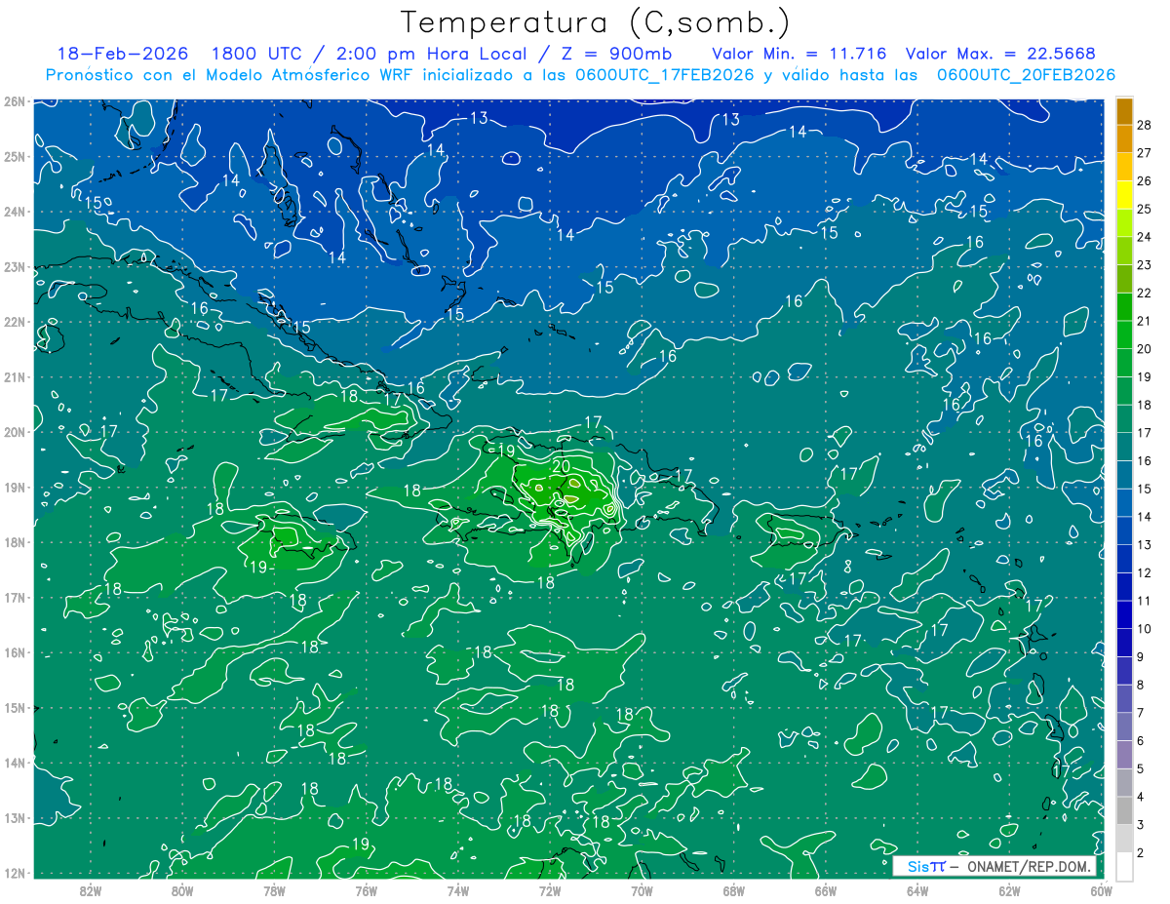Click the colorbar value label '22'
The height and width of the screenshot is (904, 1170).
click(x=1145, y=293)
